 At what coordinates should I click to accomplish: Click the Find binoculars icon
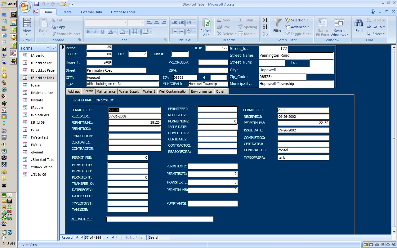pyautogui.click(x=359, y=24)
